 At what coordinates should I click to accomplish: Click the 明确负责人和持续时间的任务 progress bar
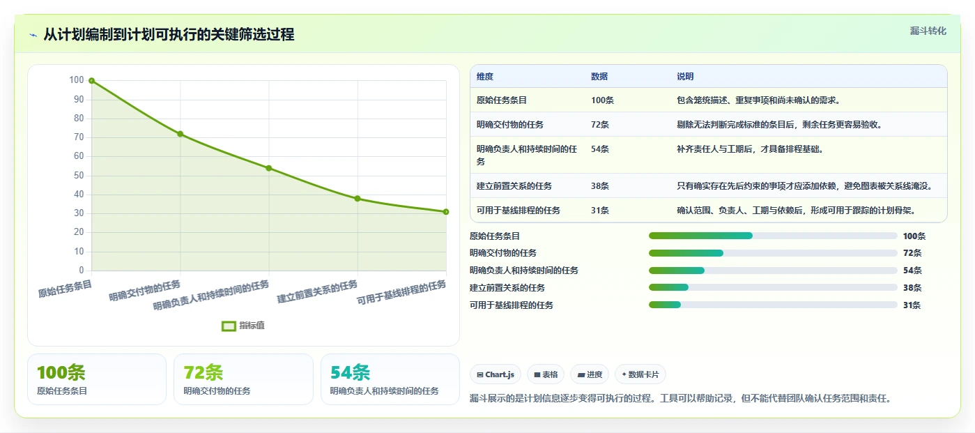773,271
